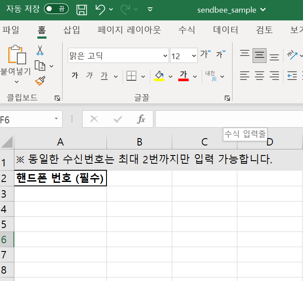
Task: Open the Undo history dropdown arrow
Action: (111, 9)
